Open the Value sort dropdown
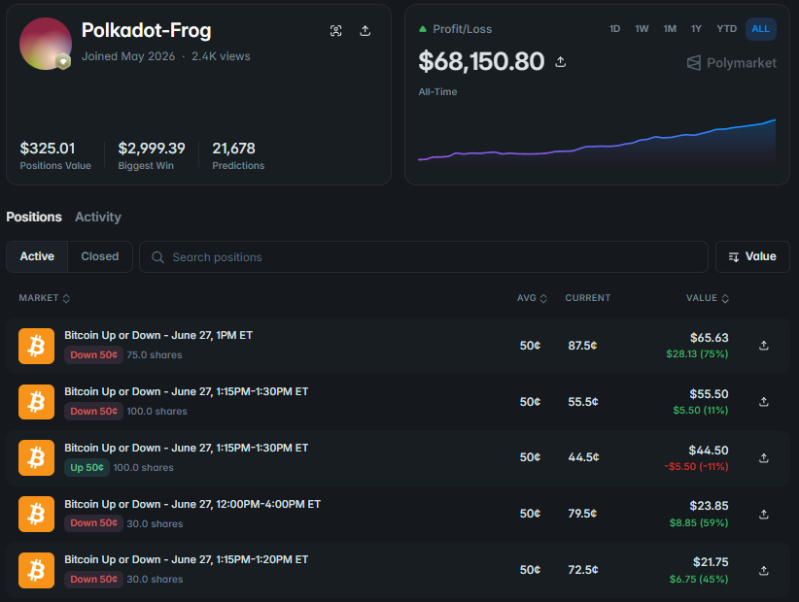 pos(752,256)
